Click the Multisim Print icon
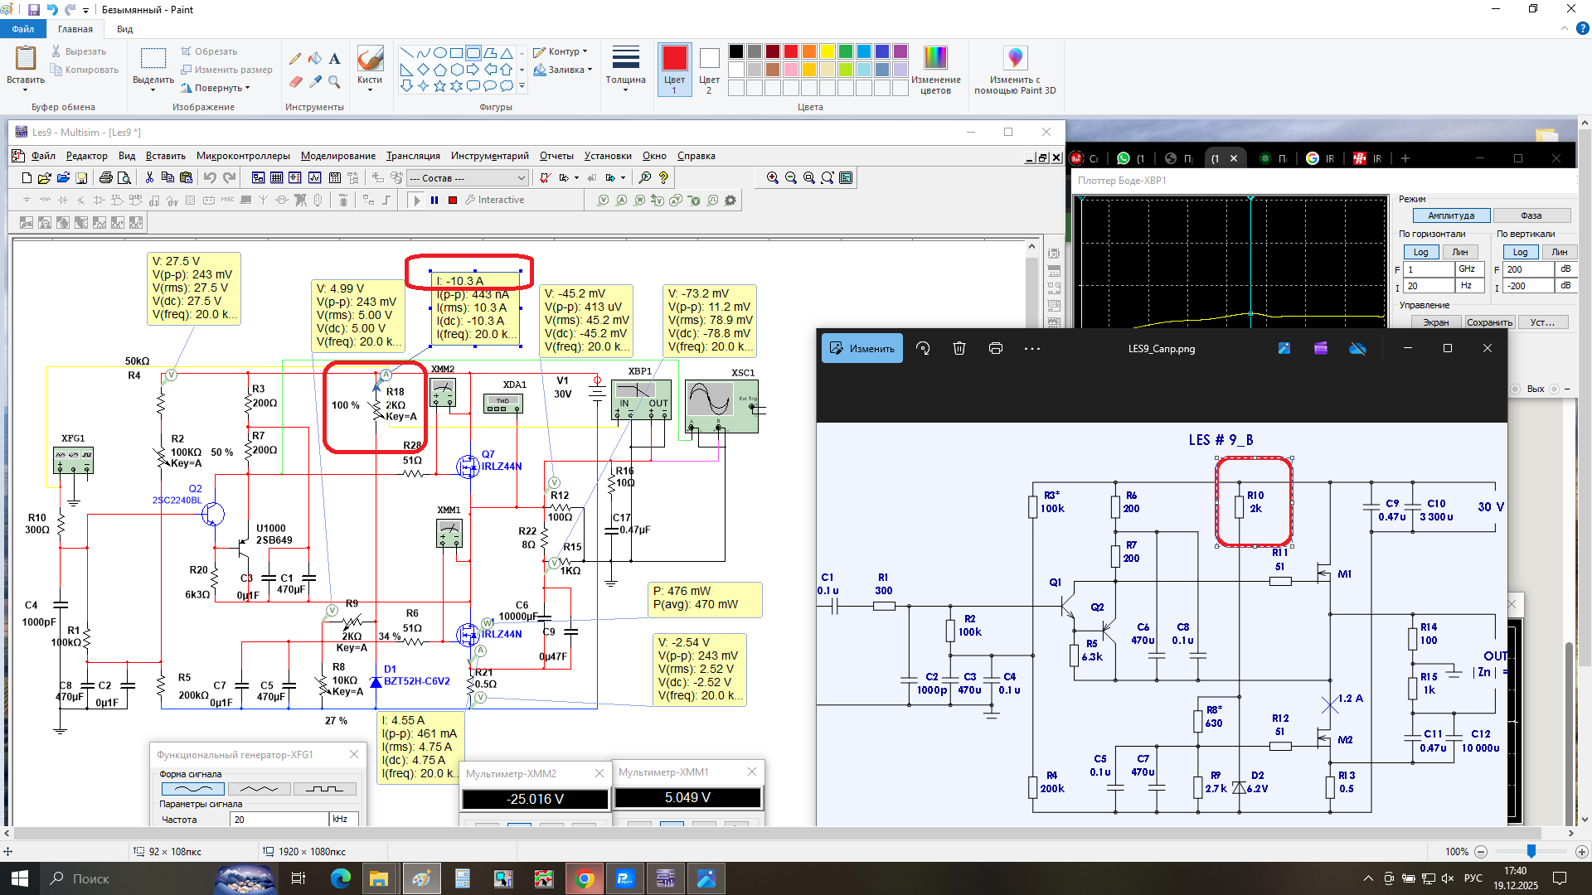 click(x=105, y=177)
